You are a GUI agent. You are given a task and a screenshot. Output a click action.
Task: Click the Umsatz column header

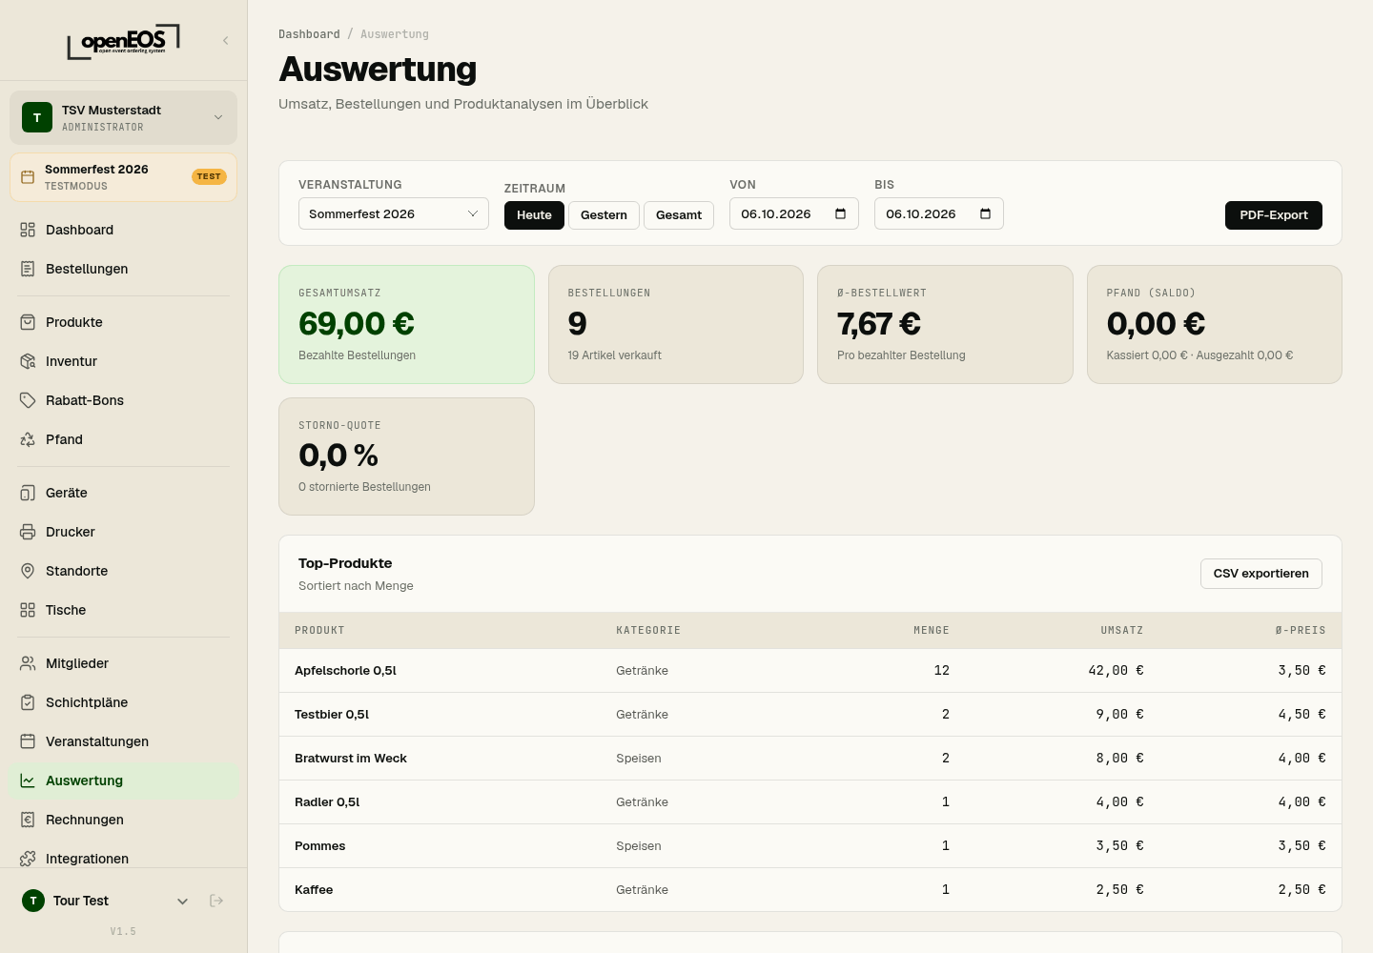1121,631
